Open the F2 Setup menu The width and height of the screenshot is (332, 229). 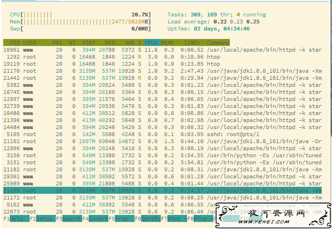[x=43, y=219]
